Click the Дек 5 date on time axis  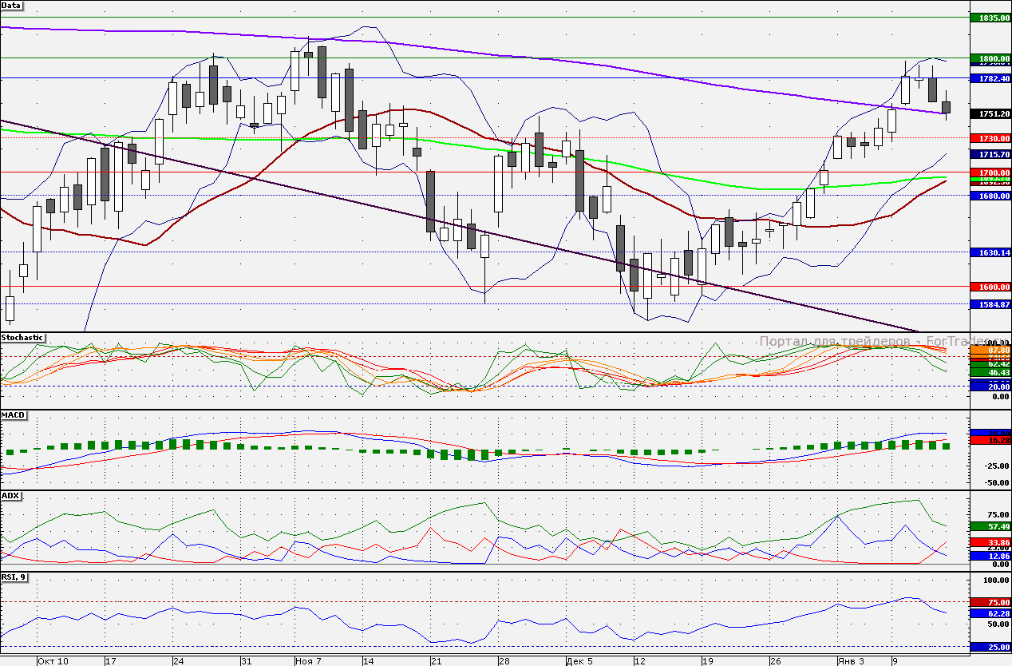point(579,661)
